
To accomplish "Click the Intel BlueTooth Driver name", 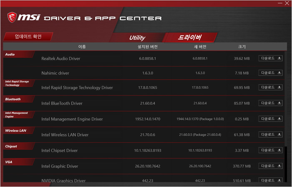I will 62,103.
